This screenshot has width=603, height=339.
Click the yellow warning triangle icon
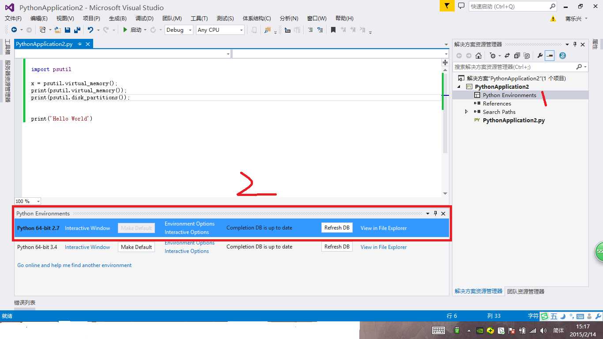[x=553, y=19]
